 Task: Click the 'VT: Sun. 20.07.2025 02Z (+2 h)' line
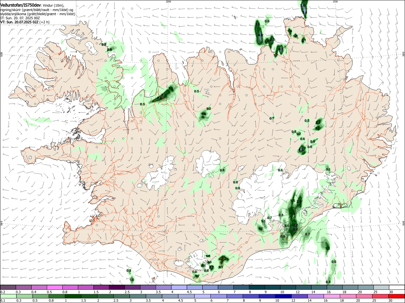[x=25, y=22]
